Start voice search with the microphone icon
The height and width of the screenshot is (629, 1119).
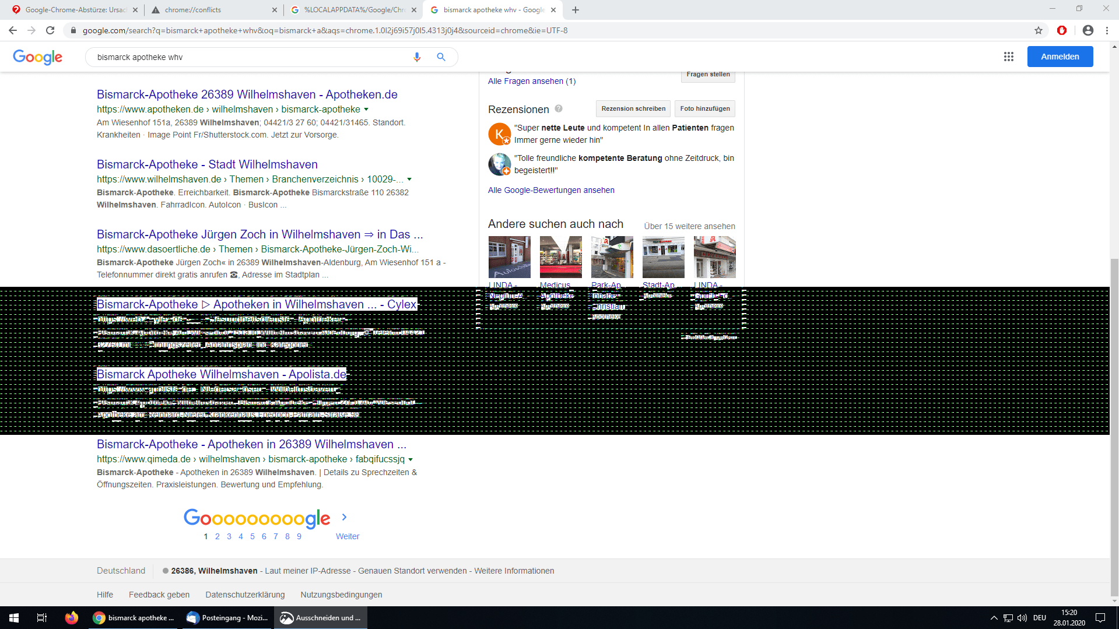point(417,57)
